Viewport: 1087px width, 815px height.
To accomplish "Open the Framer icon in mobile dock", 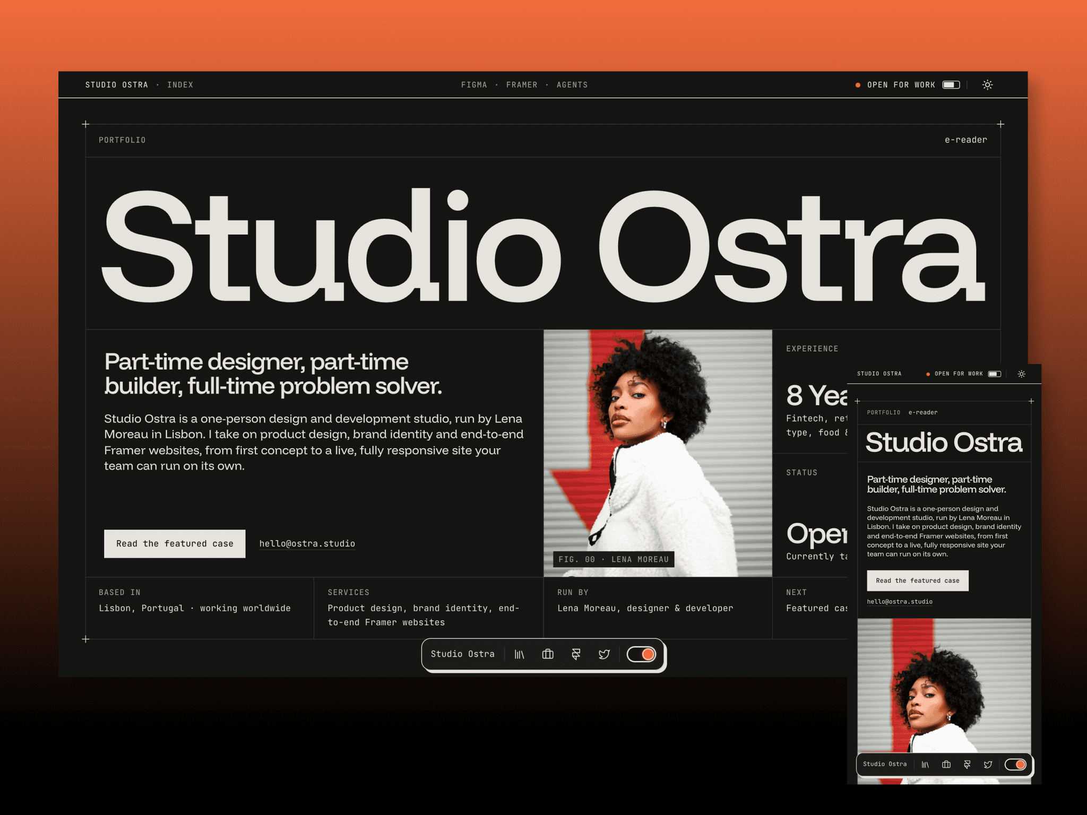I will point(967,765).
